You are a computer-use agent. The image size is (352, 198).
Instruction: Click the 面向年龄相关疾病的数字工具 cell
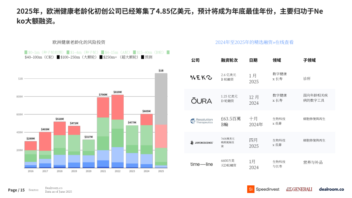[315, 98]
